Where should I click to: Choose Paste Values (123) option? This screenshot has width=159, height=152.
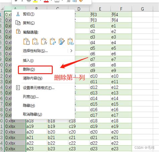coord(35,41)
